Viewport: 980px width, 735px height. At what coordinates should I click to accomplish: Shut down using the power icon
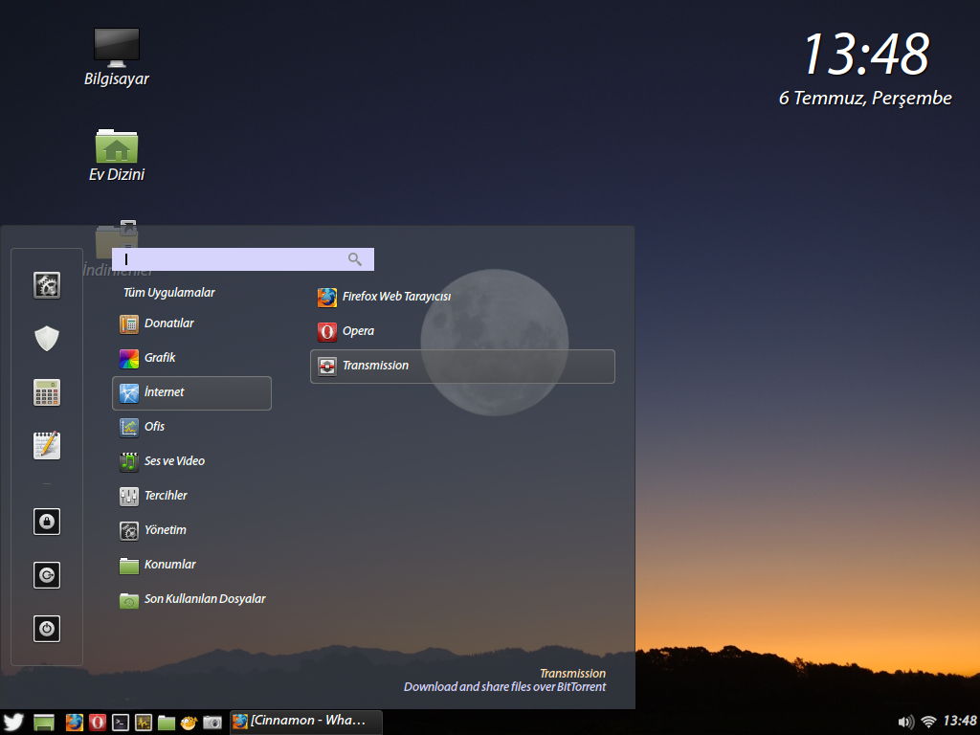[47, 629]
